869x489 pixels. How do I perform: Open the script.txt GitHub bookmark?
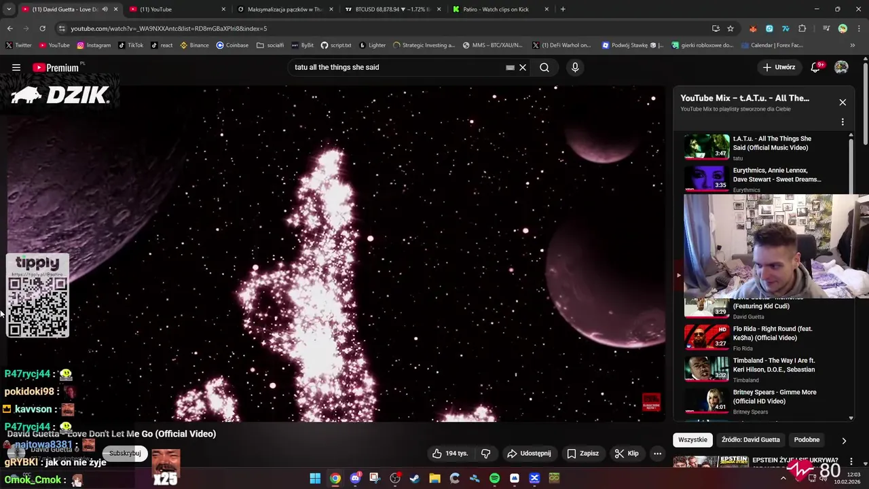336,46
